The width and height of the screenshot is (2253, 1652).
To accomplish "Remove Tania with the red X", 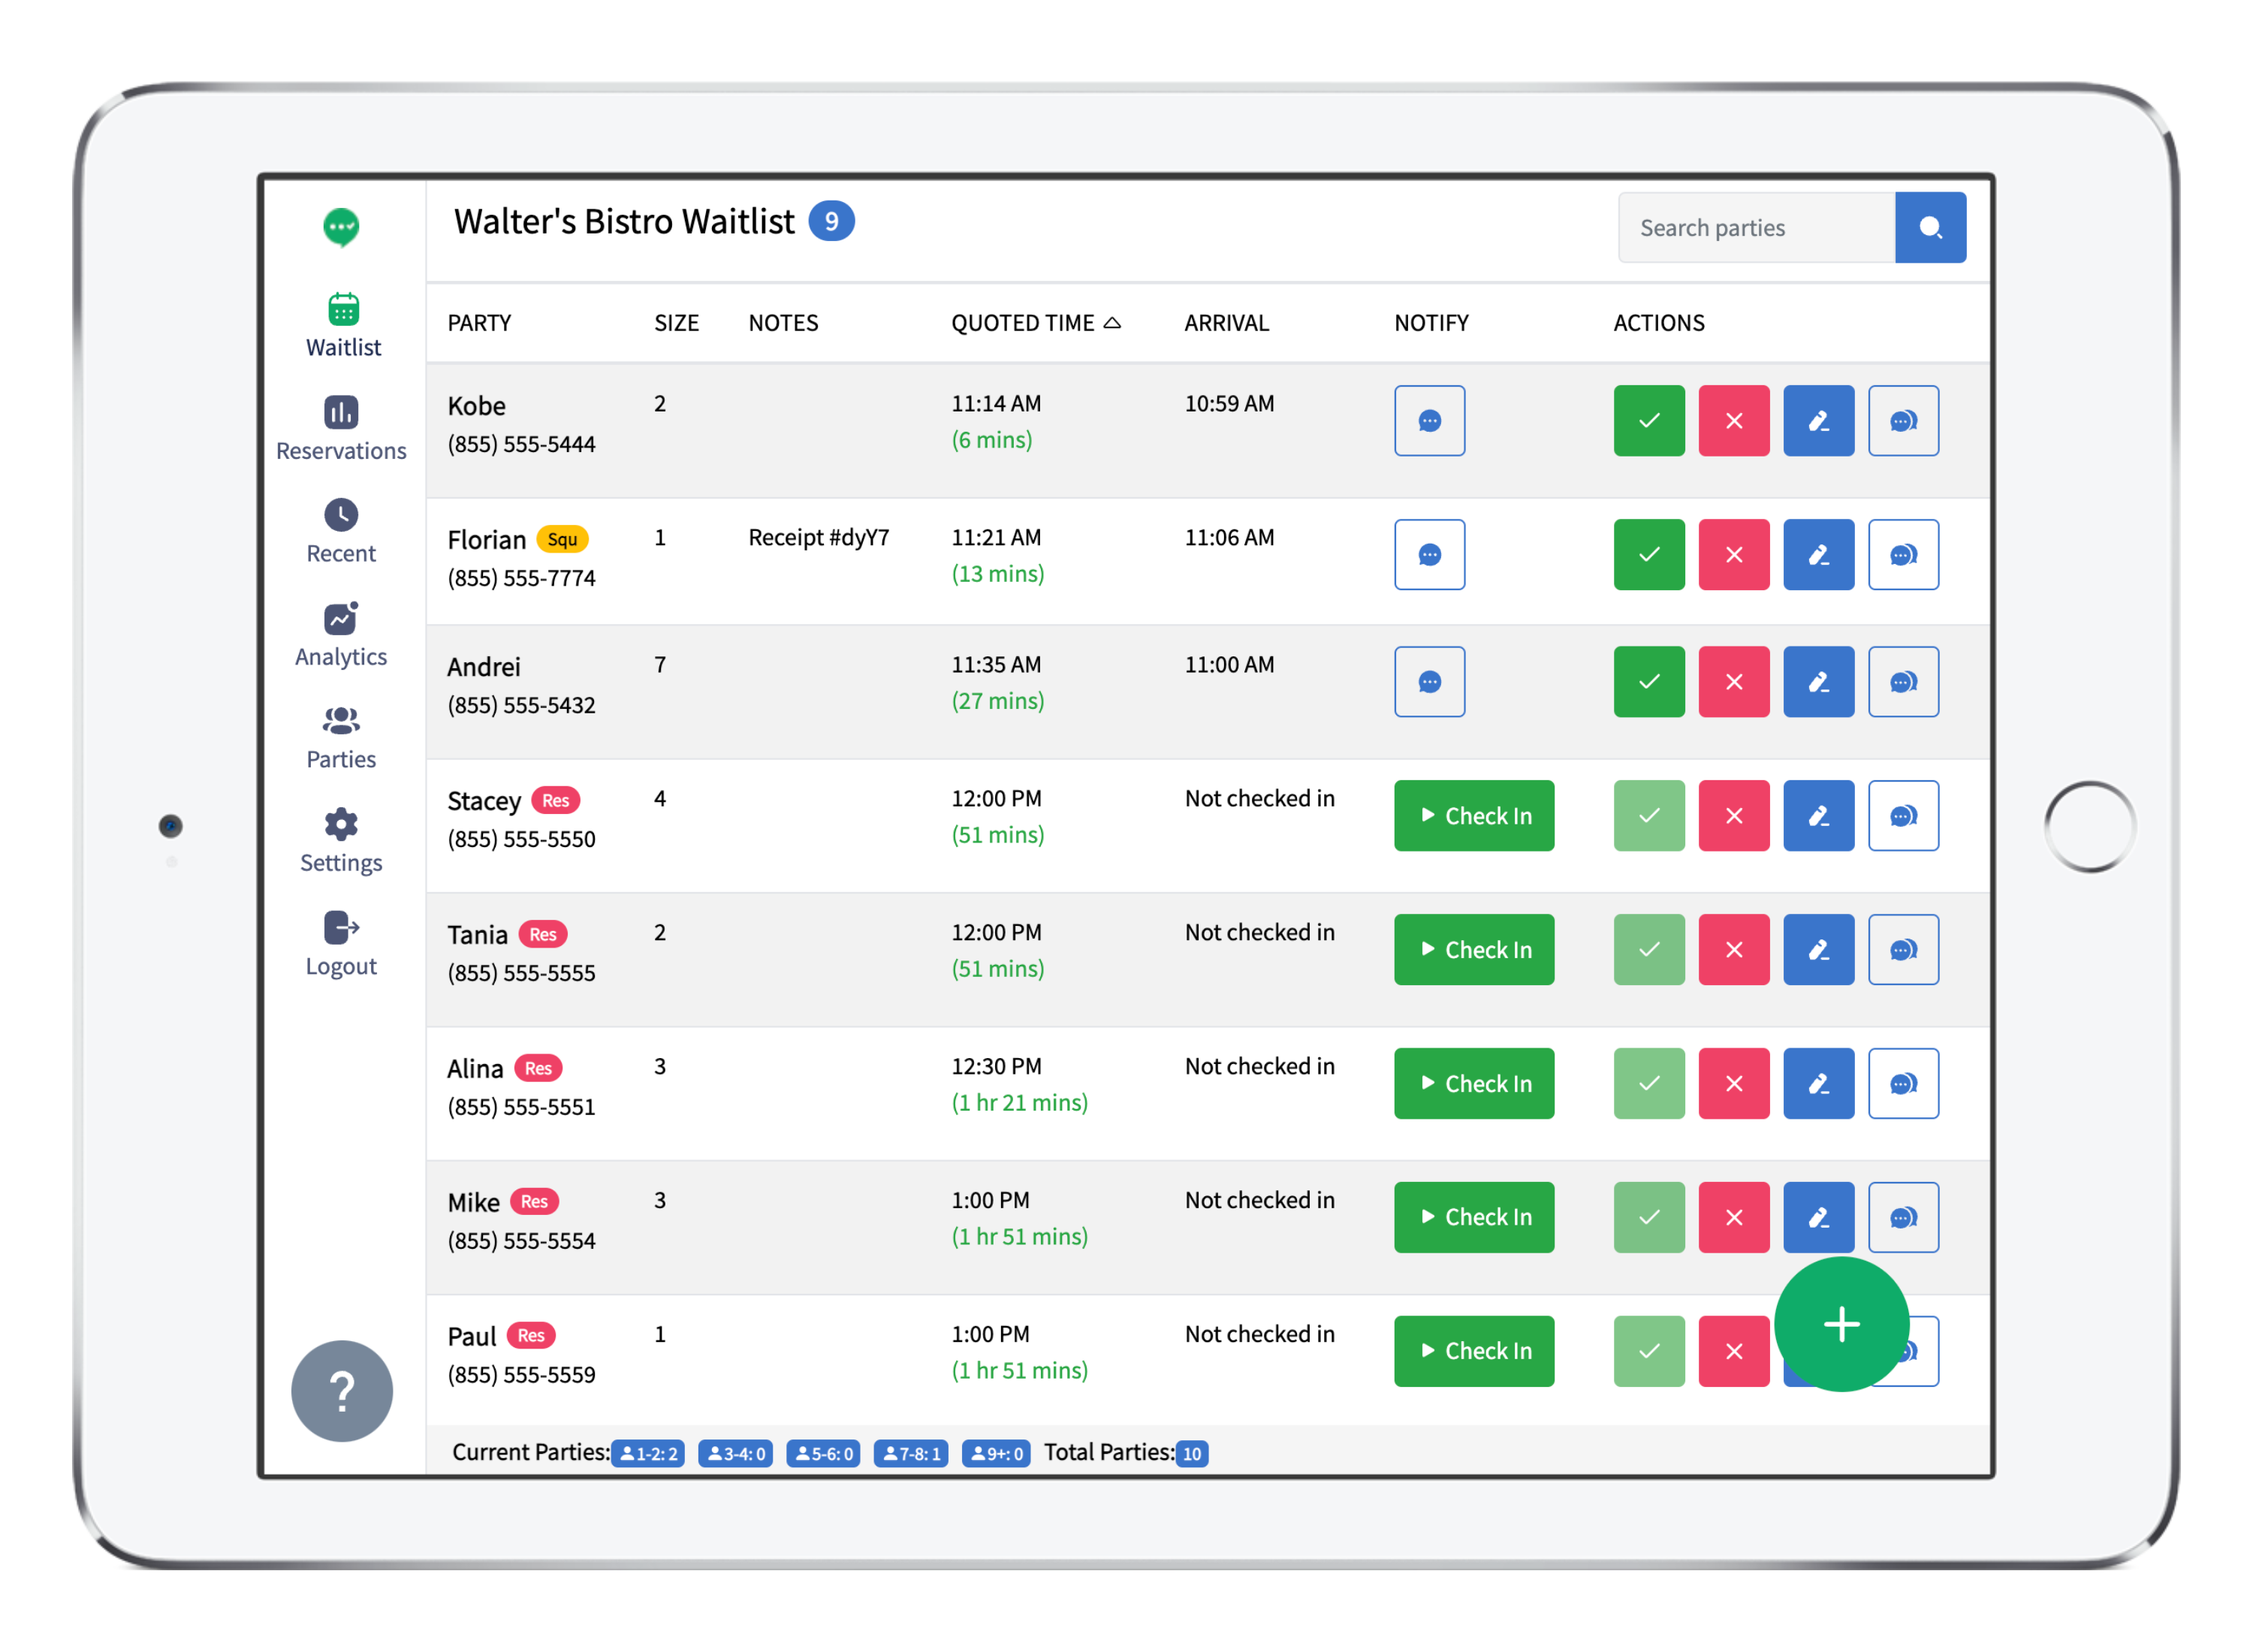I will tap(1735, 950).
